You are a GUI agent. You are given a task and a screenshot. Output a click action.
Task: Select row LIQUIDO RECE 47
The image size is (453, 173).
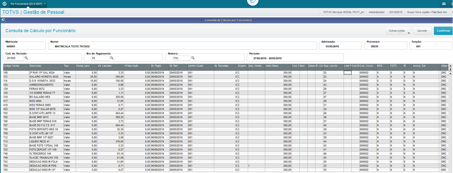226,141
